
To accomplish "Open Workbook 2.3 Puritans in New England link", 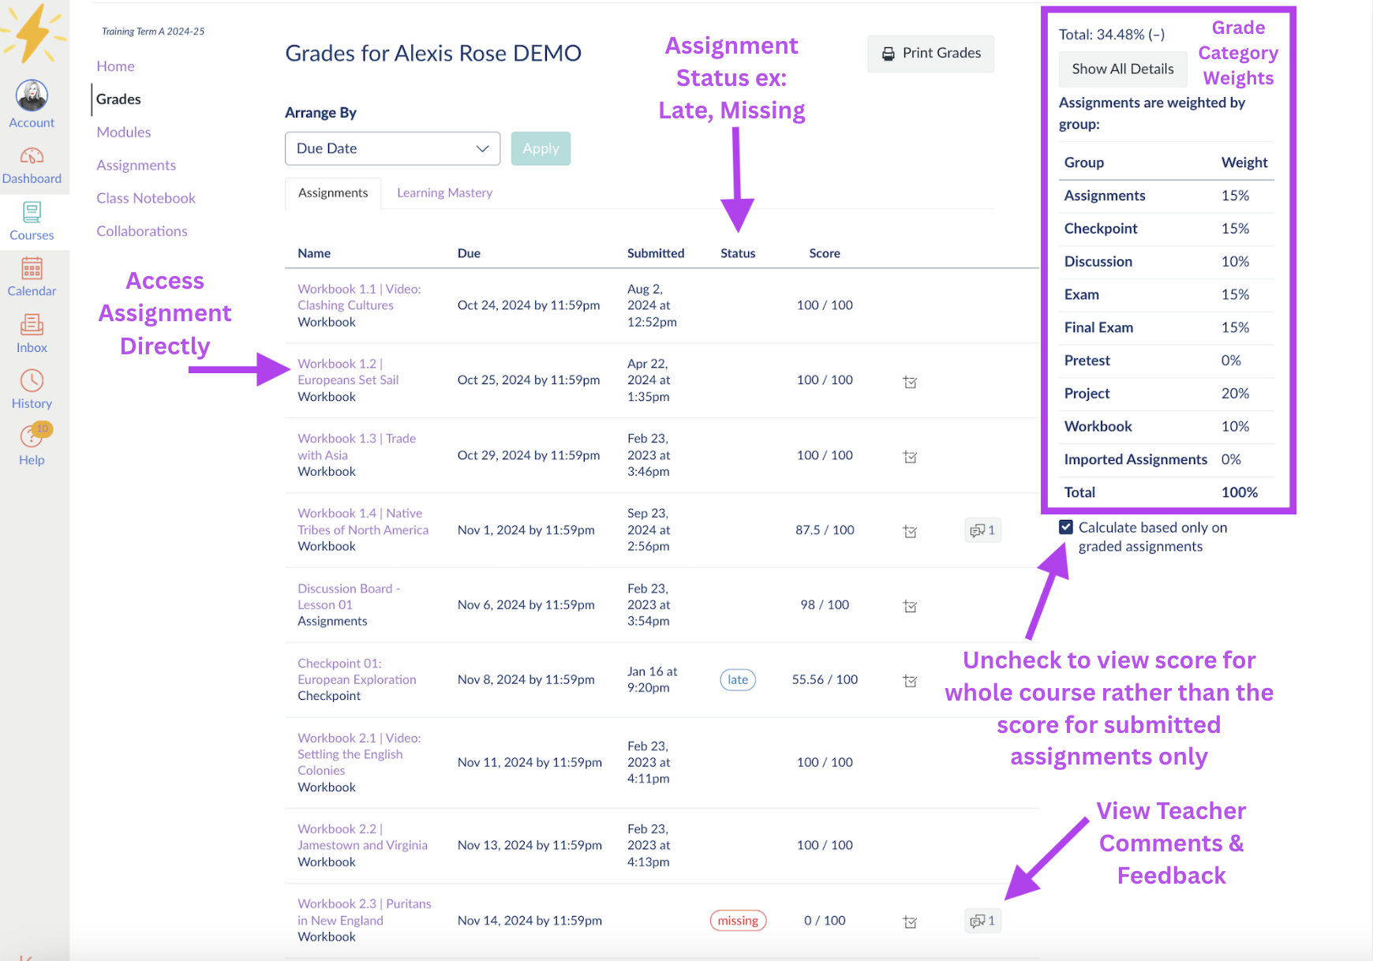I will point(365,912).
